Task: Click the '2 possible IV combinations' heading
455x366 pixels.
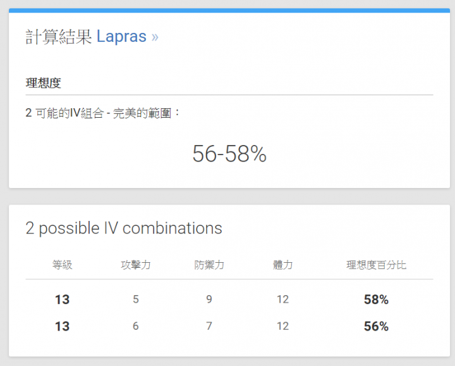Action: pyautogui.click(x=124, y=228)
